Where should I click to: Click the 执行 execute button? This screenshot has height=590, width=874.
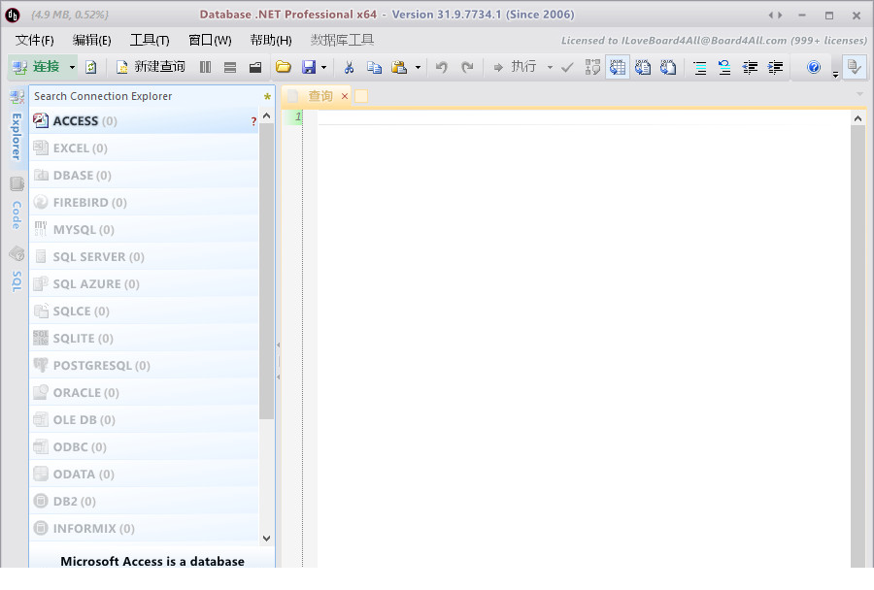coord(515,67)
